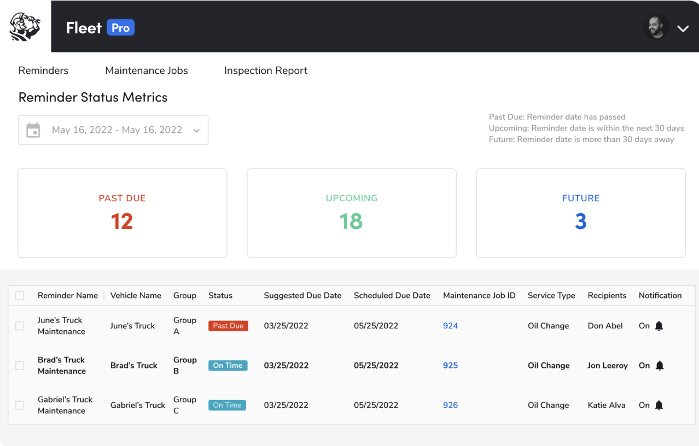Check the June's Truck Maintenance row checkbox
The width and height of the screenshot is (699, 446).
(20, 326)
